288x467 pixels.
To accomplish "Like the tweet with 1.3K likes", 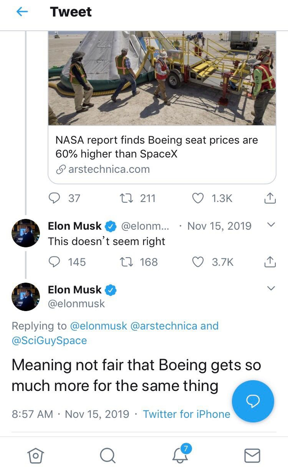I will click(198, 198).
